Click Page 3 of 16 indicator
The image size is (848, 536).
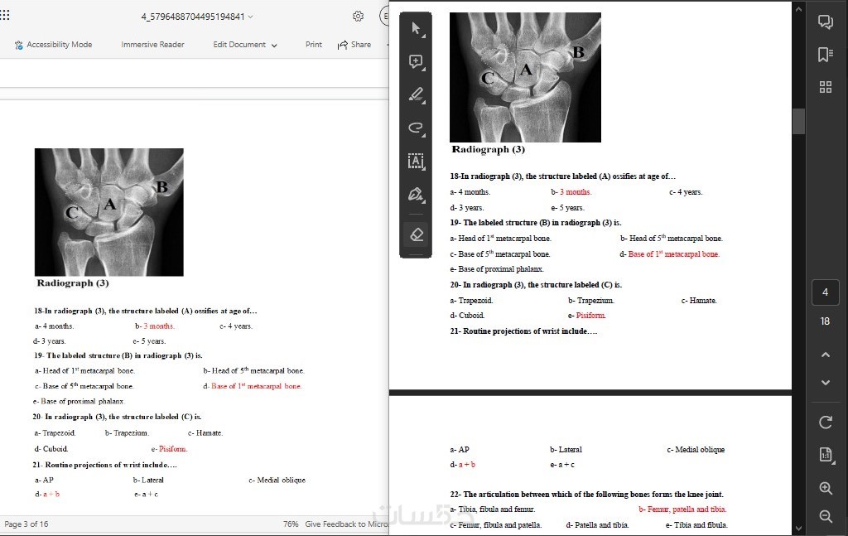(26, 524)
